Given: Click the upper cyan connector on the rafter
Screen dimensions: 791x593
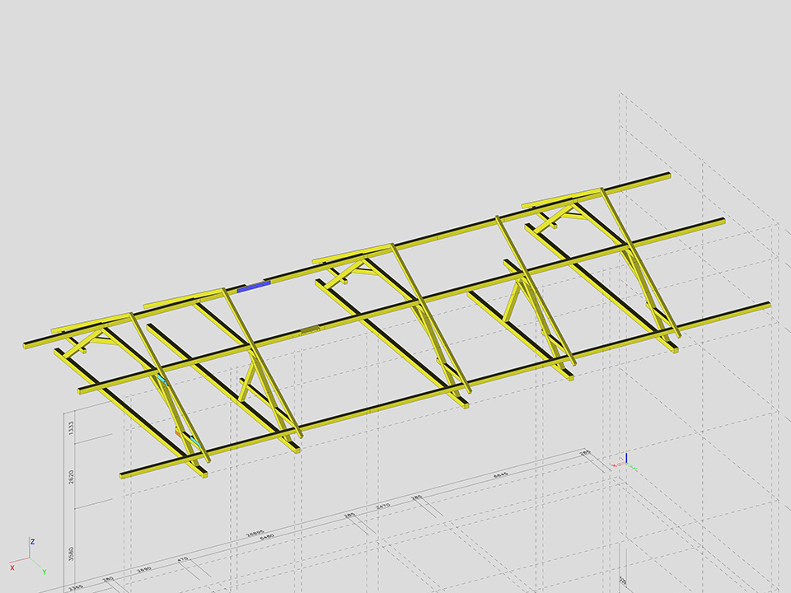Looking at the screenshot, I should pyautogui.click(x=163, y=380).
